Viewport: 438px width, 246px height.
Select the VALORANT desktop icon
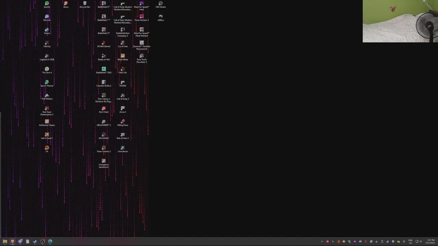[x=104, y=136]
